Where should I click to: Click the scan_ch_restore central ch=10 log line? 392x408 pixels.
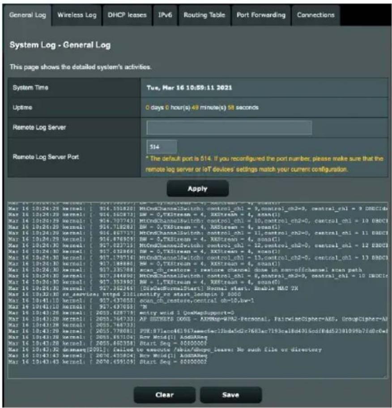click(x=131, y=300)
